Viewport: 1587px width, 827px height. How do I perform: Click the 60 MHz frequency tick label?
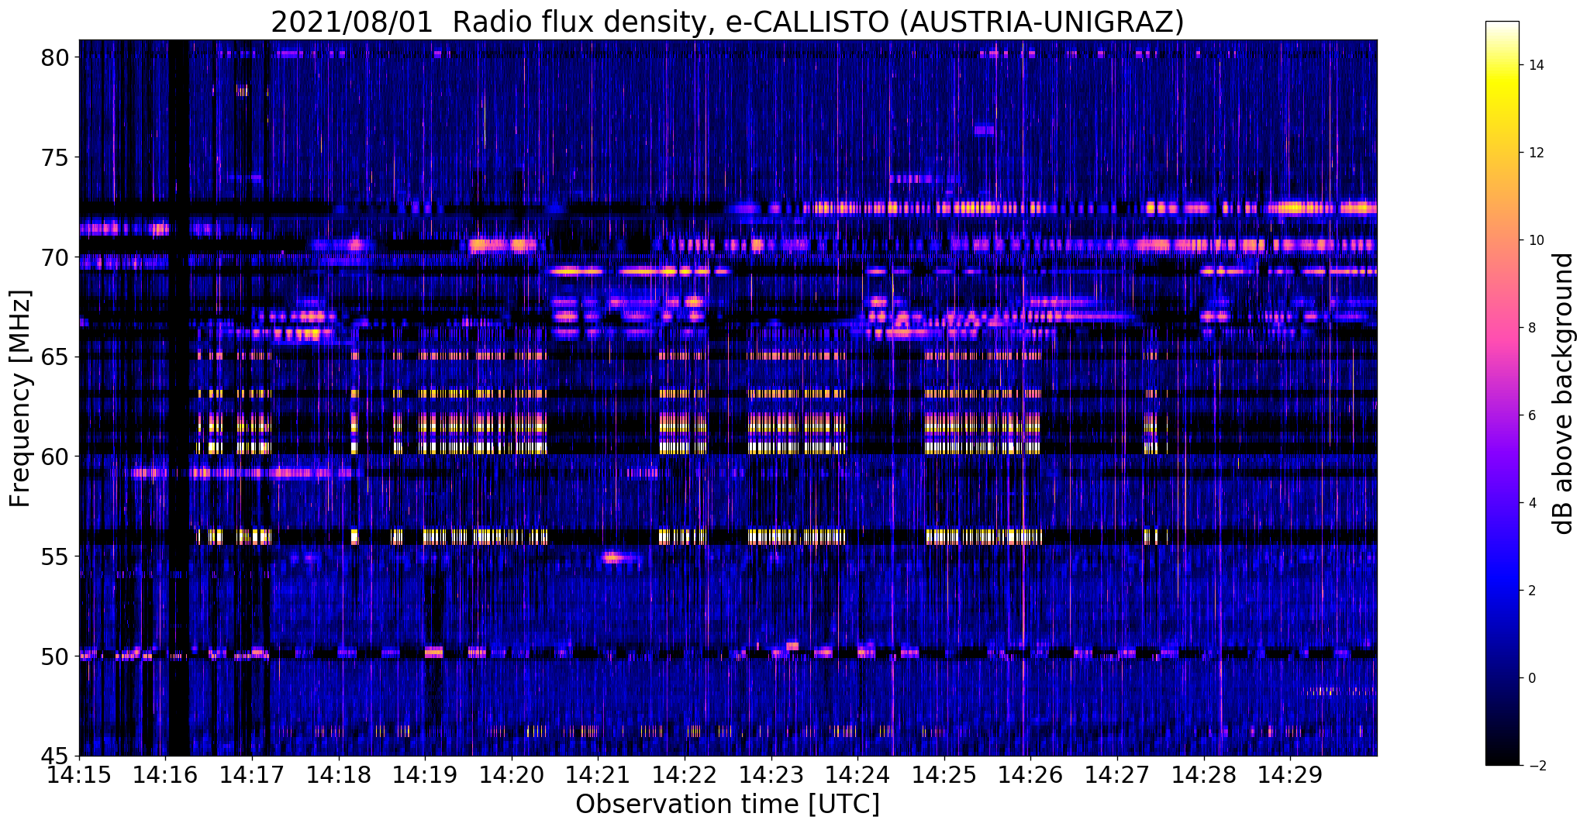pyautogui.click(x=56, y=457)
